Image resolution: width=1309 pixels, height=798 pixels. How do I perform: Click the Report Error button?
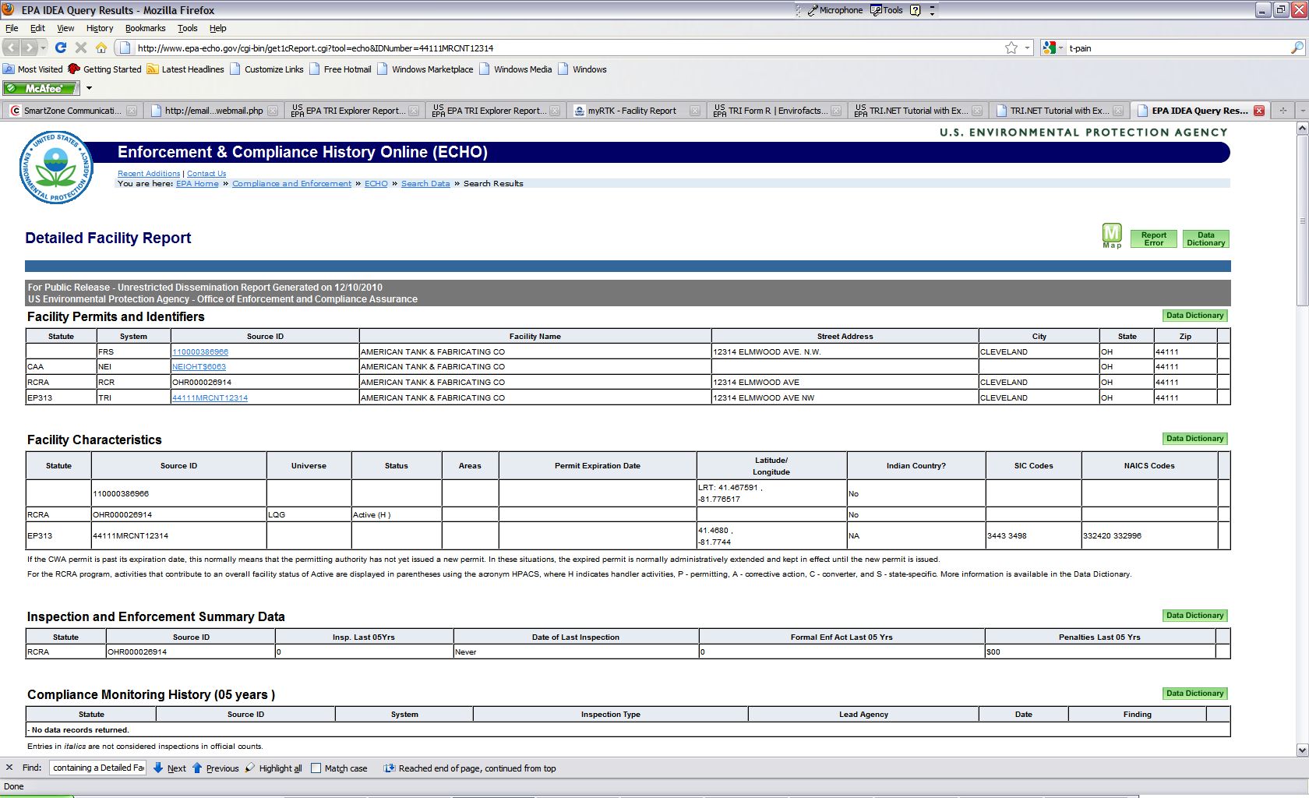[1153, 238]
